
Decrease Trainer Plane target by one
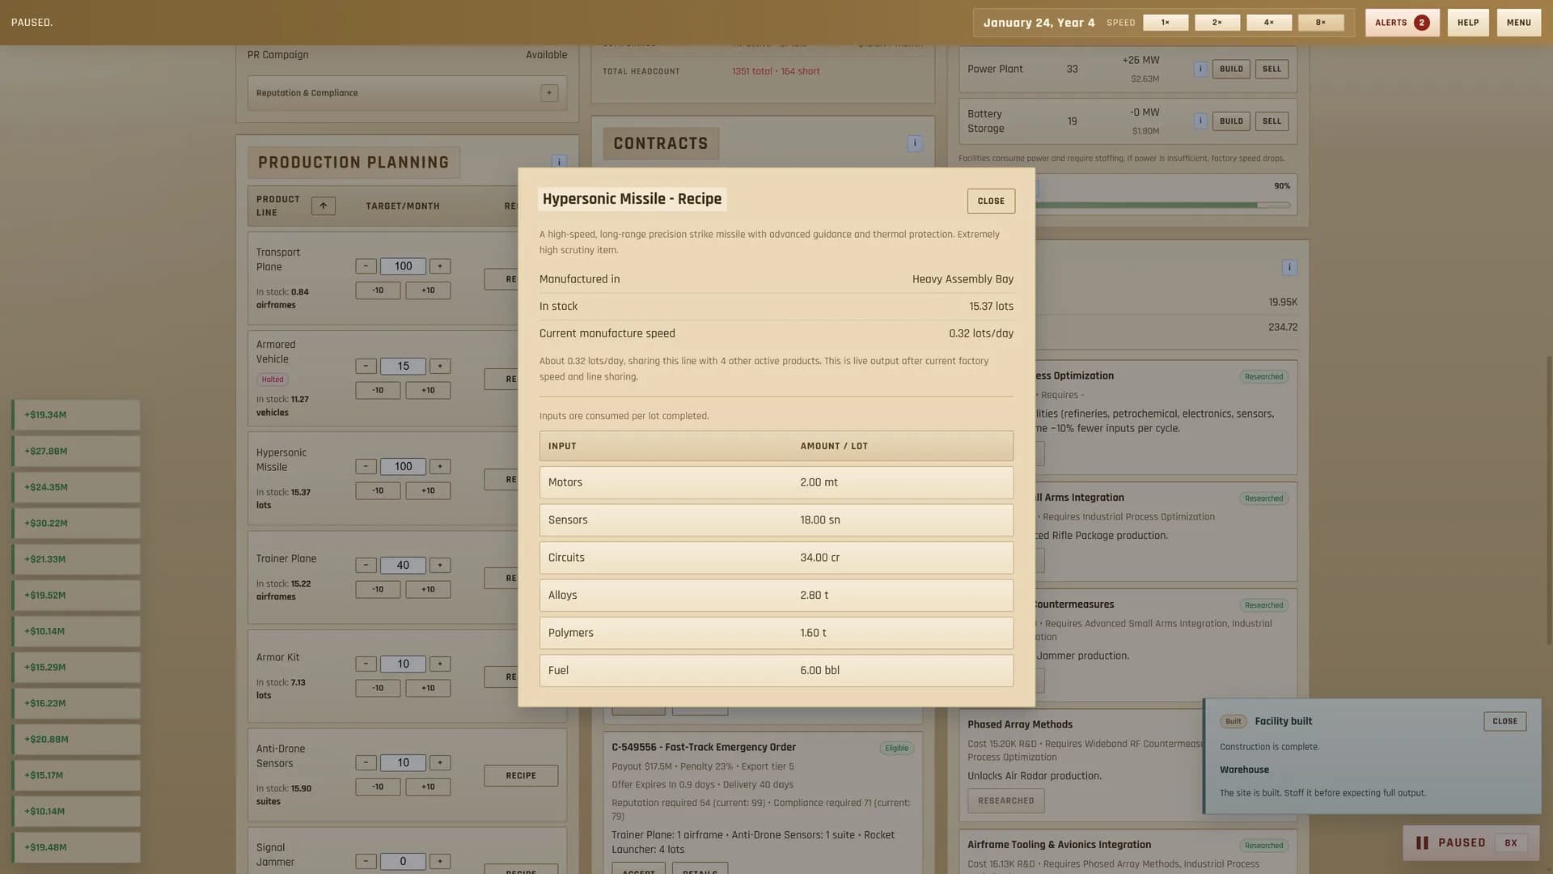(366, 565)
